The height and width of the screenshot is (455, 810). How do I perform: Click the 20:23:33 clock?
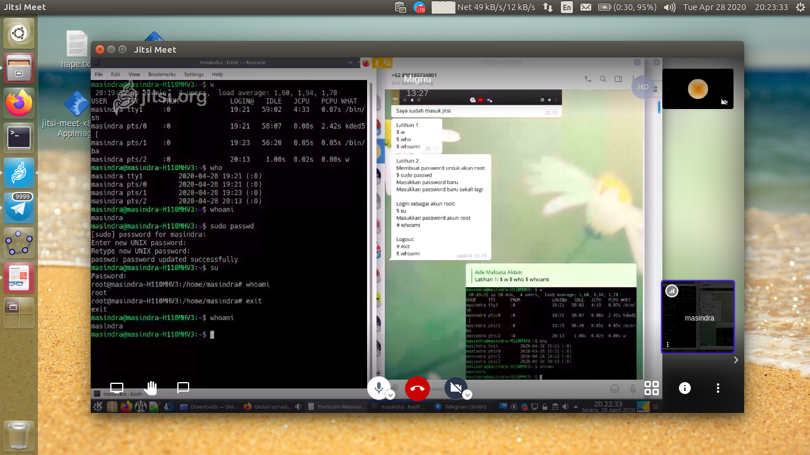point(771,7)
